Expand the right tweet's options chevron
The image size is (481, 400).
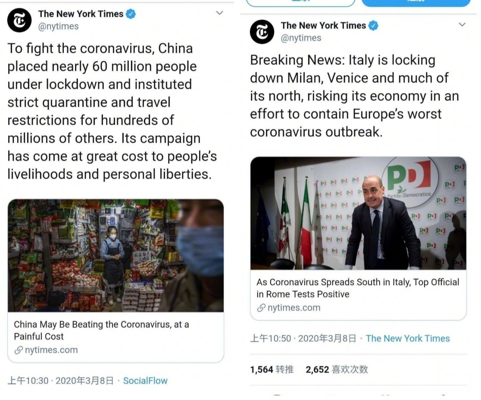pos(462,25)
